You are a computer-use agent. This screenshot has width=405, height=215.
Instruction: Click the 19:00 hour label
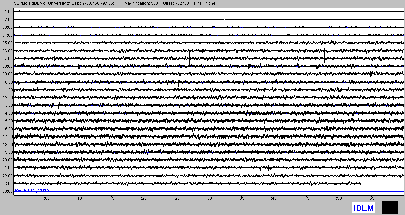(x=7, y=152)
